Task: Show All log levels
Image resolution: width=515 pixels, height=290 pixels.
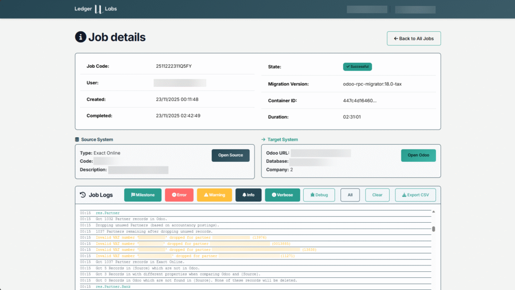Action: pyautogui.click(x=350, y=195)
